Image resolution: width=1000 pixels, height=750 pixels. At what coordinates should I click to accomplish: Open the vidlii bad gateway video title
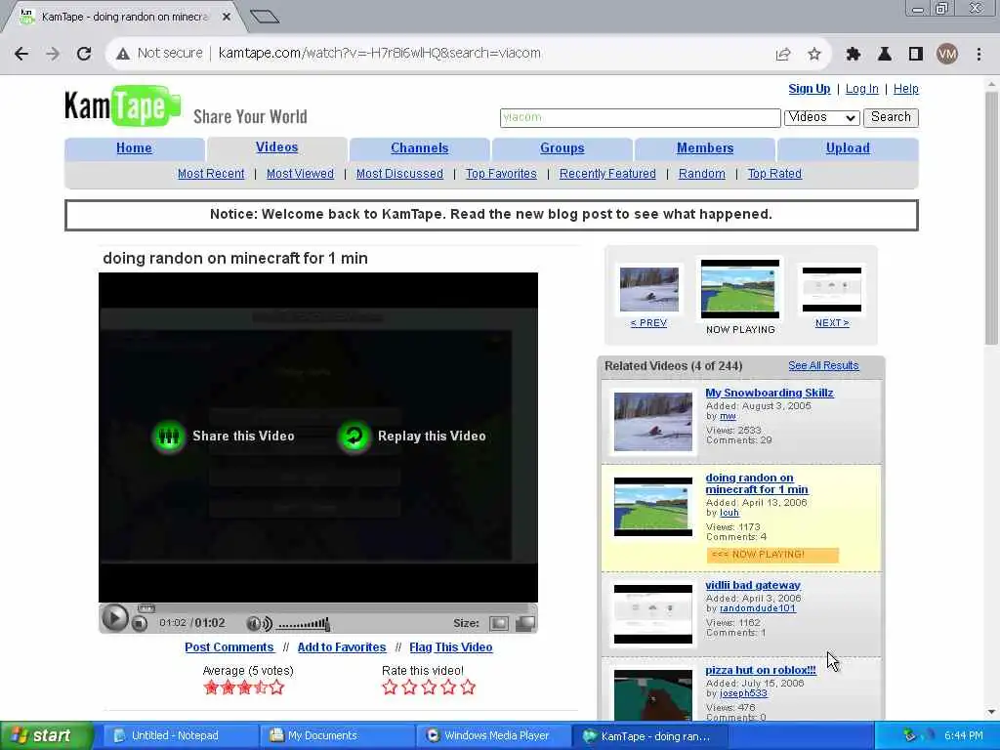click(x=753, y=585)
